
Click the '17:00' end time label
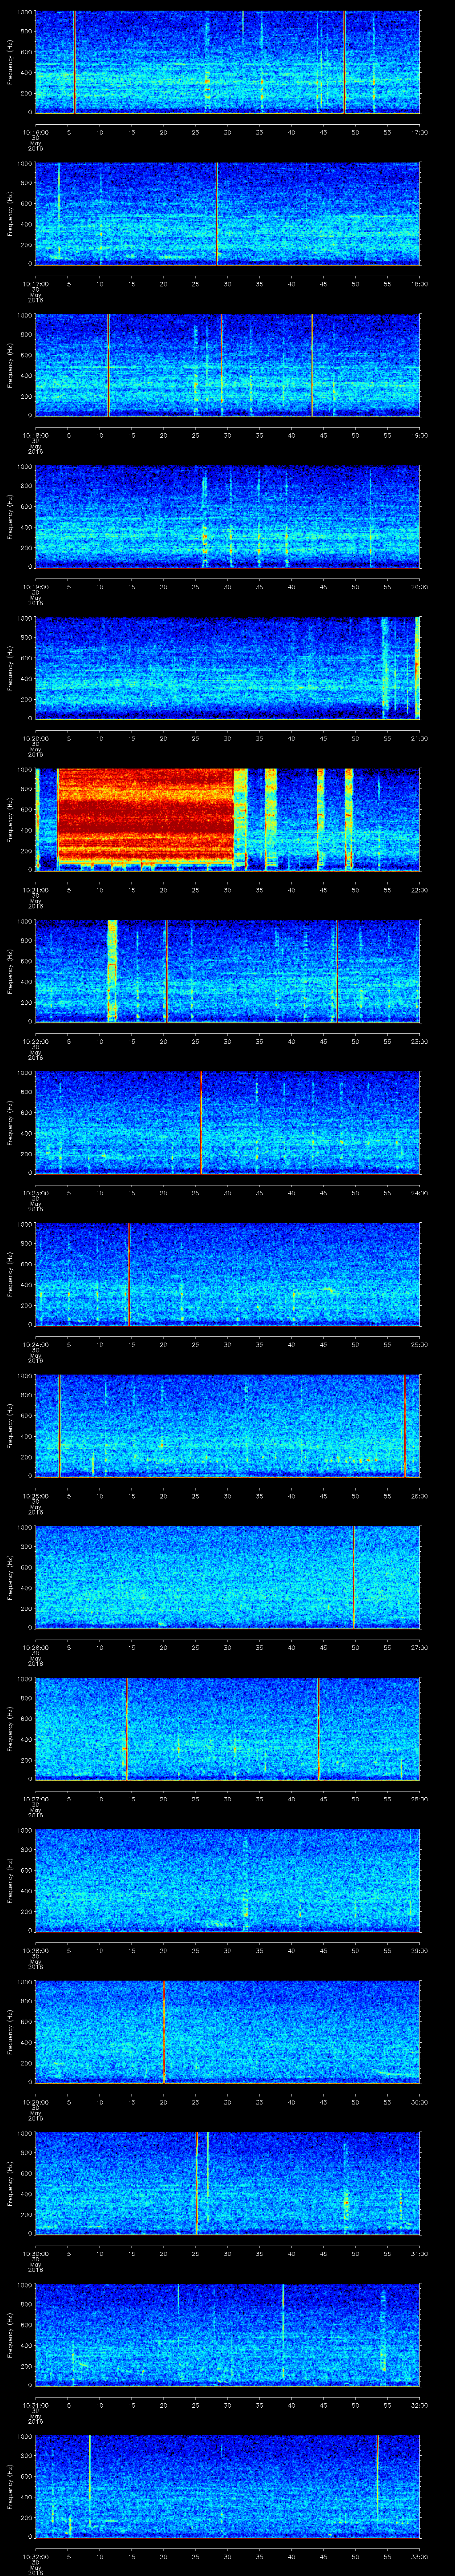pos(419,132)
